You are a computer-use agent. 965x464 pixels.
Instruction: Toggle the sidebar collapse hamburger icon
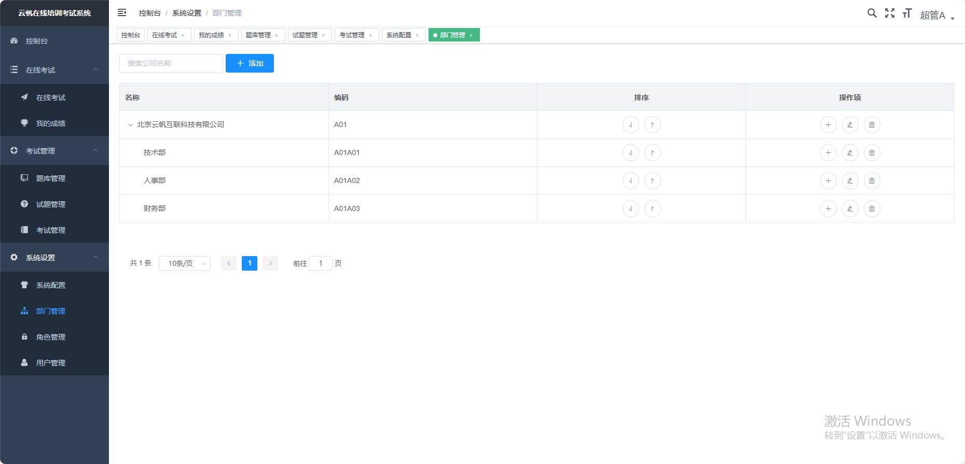coord(122,12)
